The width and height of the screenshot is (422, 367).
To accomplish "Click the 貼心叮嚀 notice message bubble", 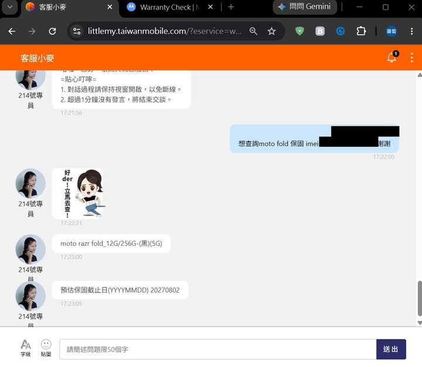I will [x=121, y=90].
